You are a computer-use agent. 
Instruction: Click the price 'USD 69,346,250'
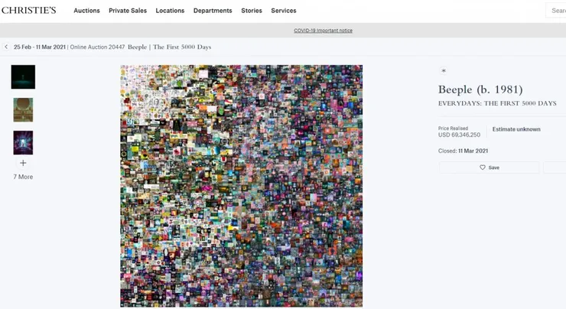click(x=459, y=135)
